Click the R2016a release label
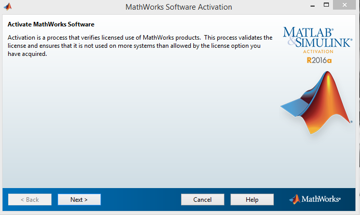The width and height of the screenshot is (360, 215). point(318,60)
